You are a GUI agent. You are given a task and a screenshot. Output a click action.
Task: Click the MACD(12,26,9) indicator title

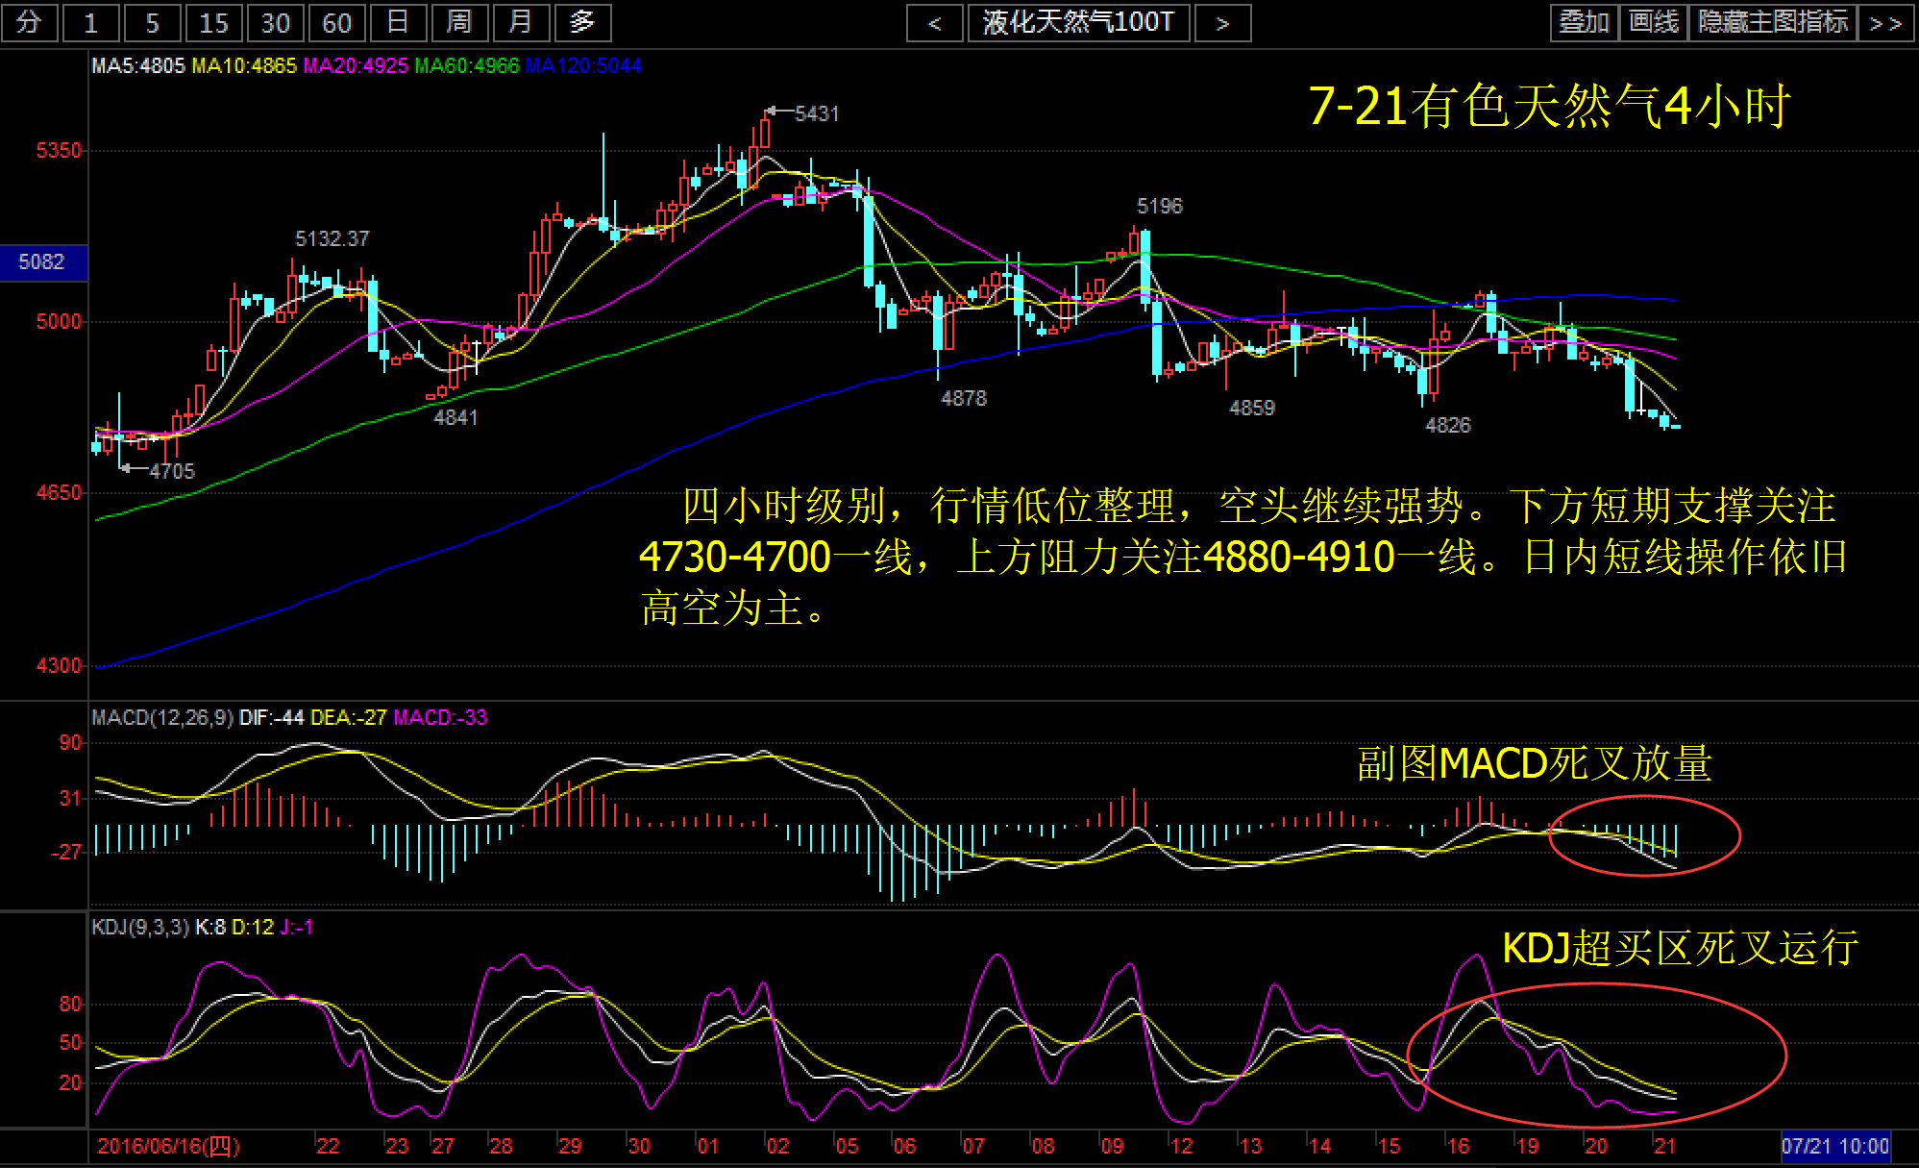pos(162,718)
